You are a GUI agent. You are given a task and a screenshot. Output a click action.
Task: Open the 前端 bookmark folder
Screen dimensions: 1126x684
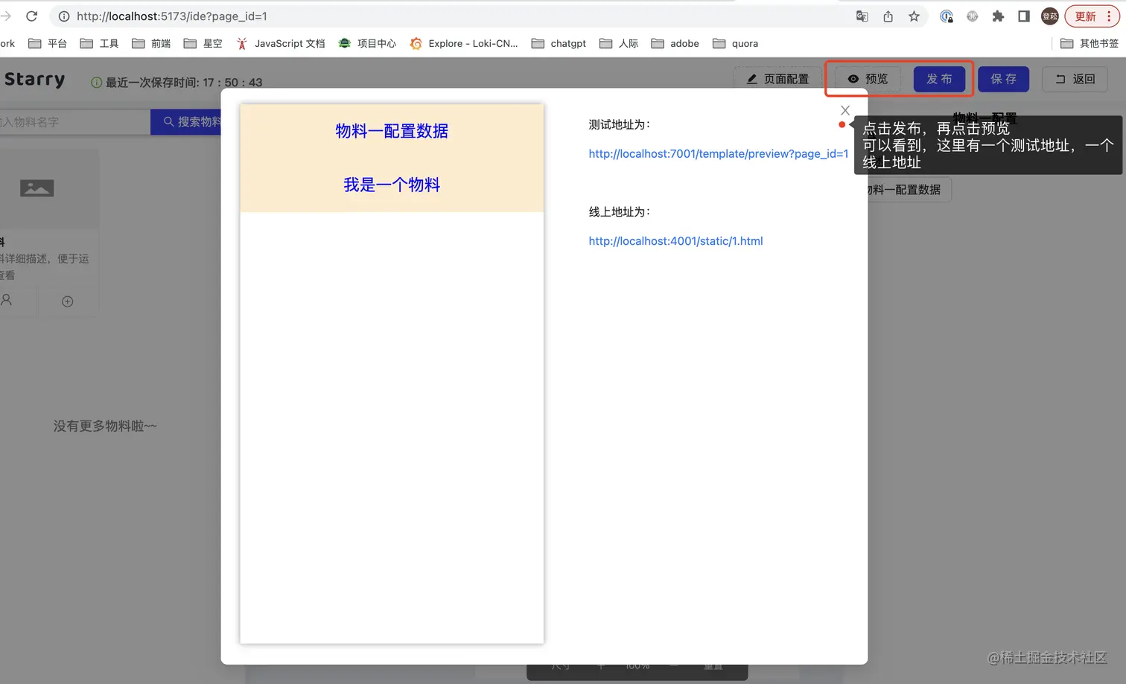coord(151,43)
